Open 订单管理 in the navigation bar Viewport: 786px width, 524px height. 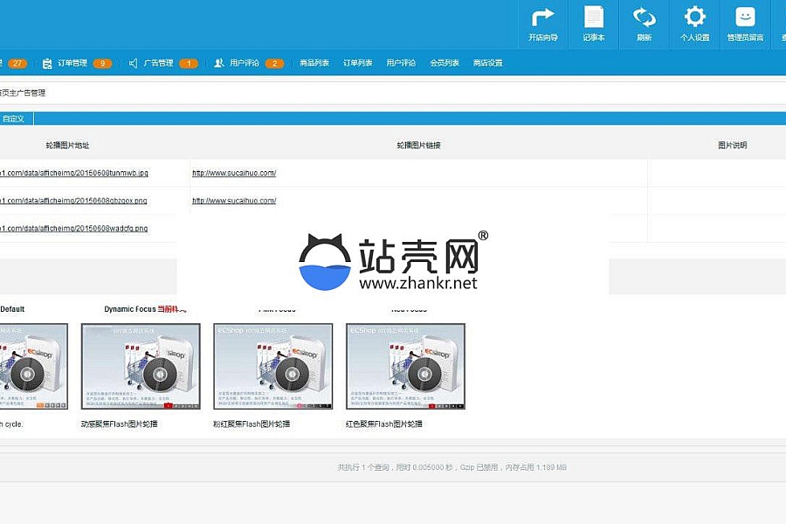pos(72,63)
